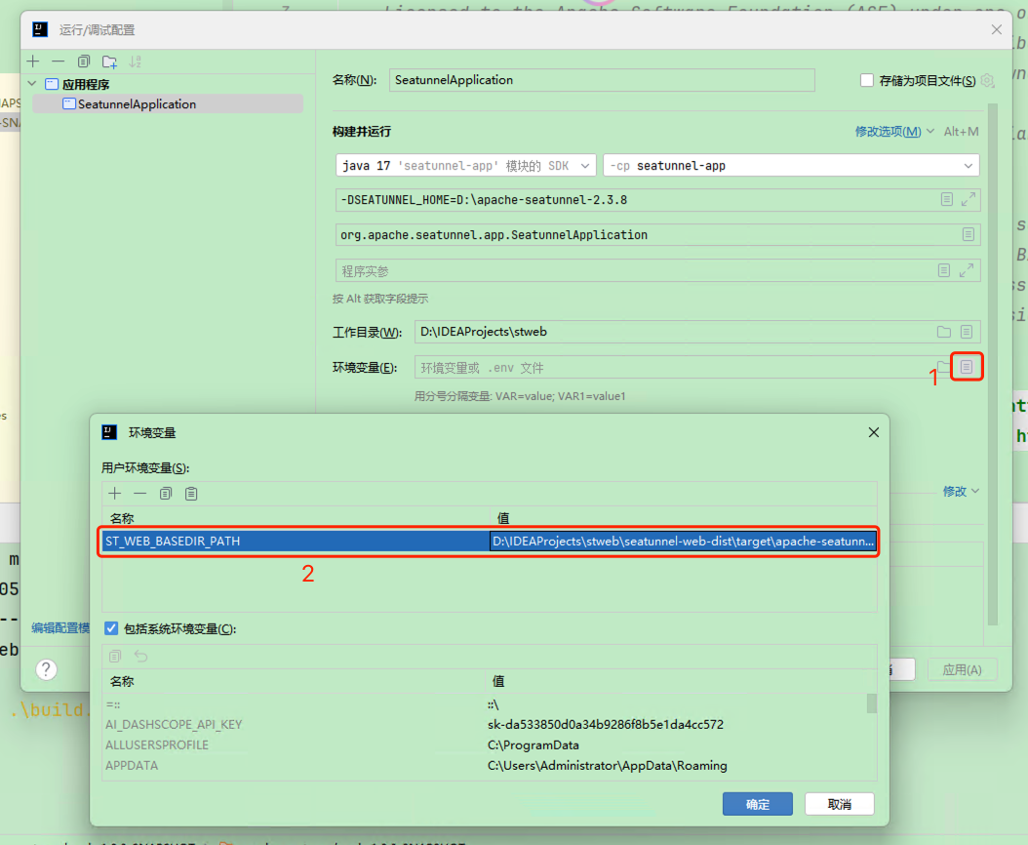Click 应用(A) button in run configuration dialog
This screenshot has height=845, width=1028.
pos(962,669)
